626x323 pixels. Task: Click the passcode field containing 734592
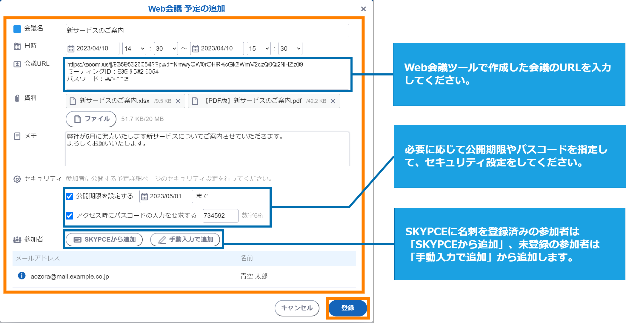pyautogui.click(x=220, y=216)
